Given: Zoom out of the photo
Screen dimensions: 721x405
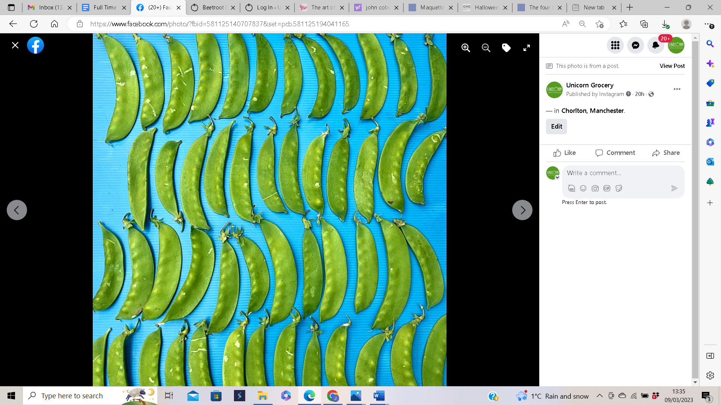Looking at the screenshot, I should [x=486, y=48].
